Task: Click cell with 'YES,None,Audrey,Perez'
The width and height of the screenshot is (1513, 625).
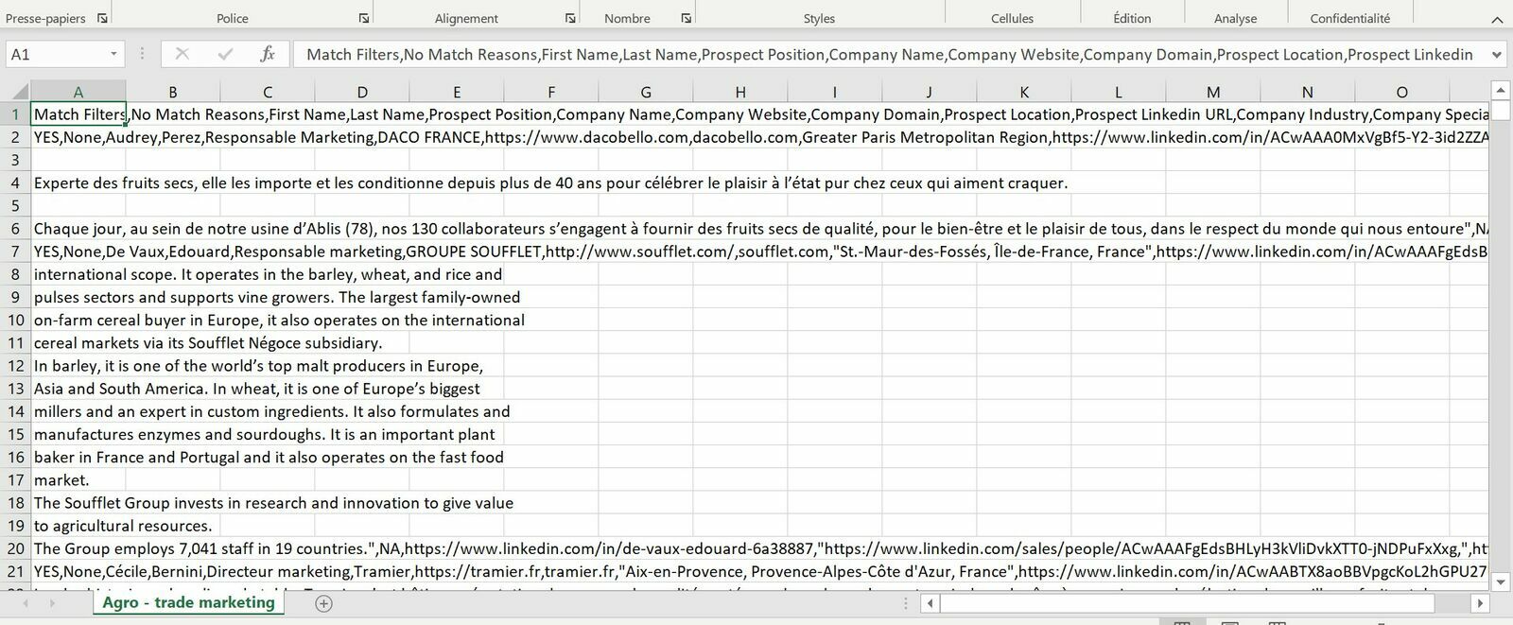Action: point(78,137)
